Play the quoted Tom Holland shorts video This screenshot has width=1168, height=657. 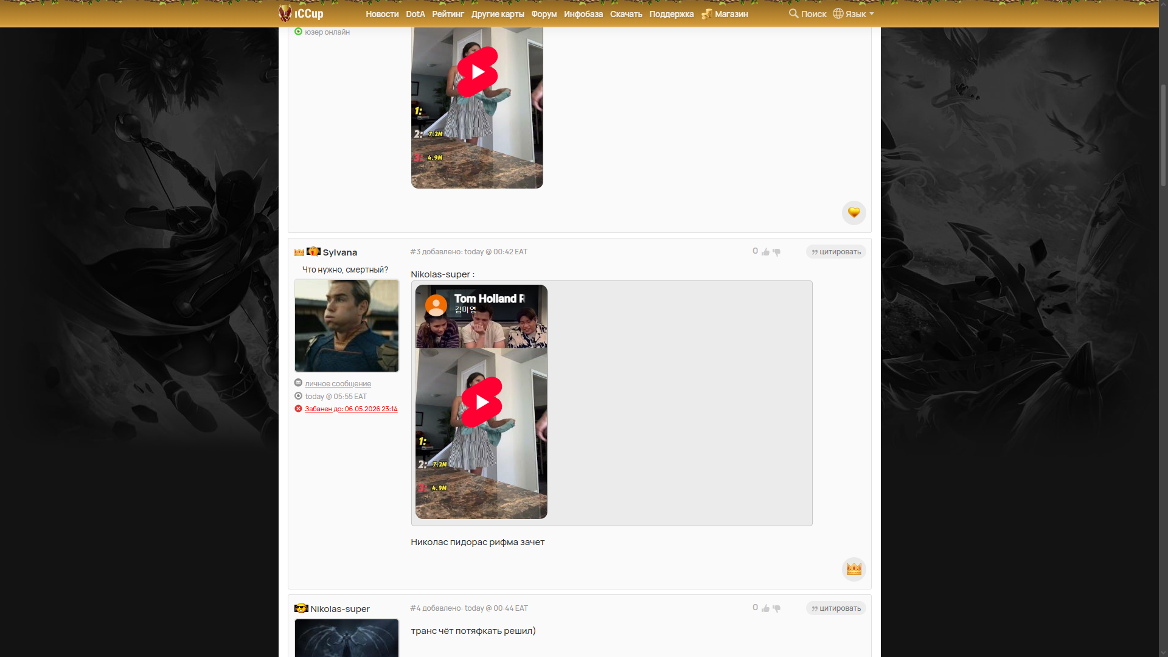481,402
